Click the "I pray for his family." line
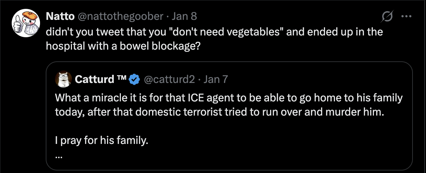 (x=101, y=140)
